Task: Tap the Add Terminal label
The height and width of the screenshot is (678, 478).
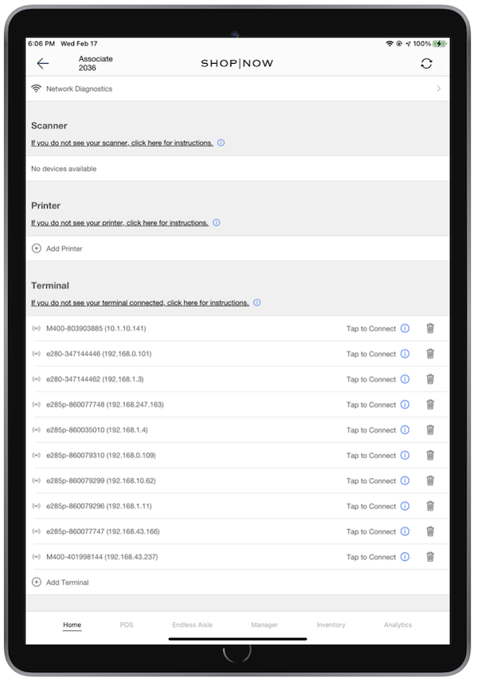Action: pyautogui.click(x=68, y=582)
